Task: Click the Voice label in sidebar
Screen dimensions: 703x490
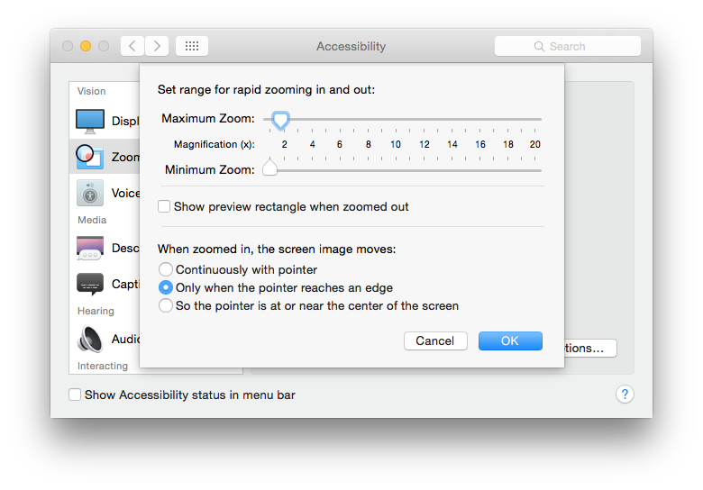Action: [x=125, y=193]
